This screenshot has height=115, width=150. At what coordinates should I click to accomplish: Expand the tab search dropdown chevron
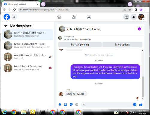pyautogui.click(x=130, y=4)
